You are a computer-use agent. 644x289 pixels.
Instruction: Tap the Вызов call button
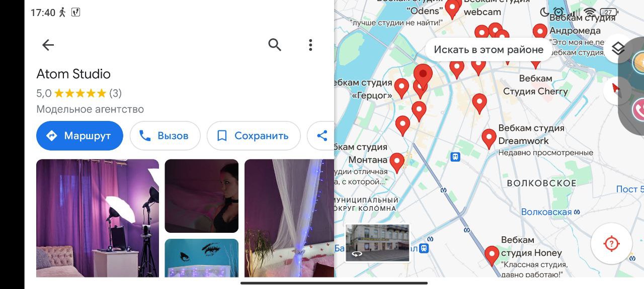pos(165,135)
